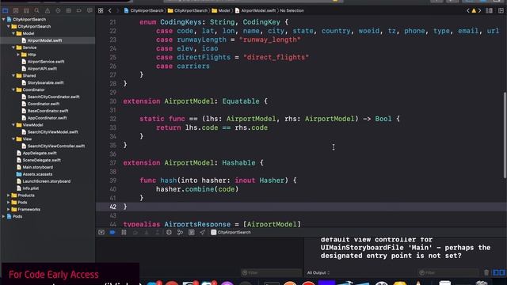Collapse the CityAirportSearch group folder

(9, 26)
